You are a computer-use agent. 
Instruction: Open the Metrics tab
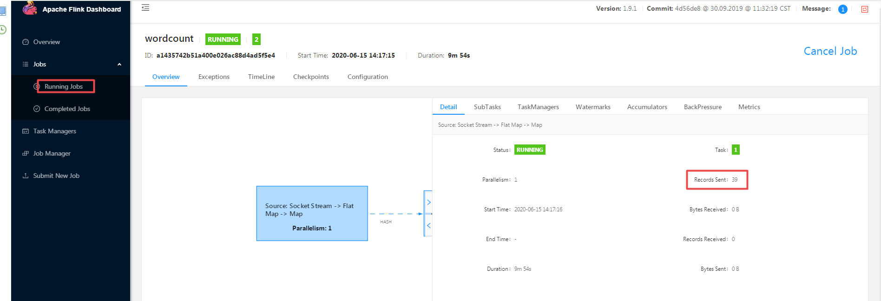click(x=749, y=107)
